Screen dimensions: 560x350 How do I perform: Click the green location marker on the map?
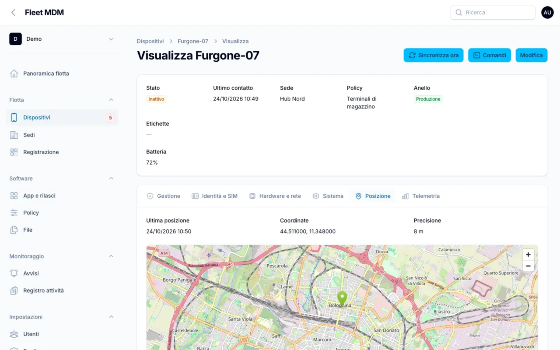click(x=342, y=298)
